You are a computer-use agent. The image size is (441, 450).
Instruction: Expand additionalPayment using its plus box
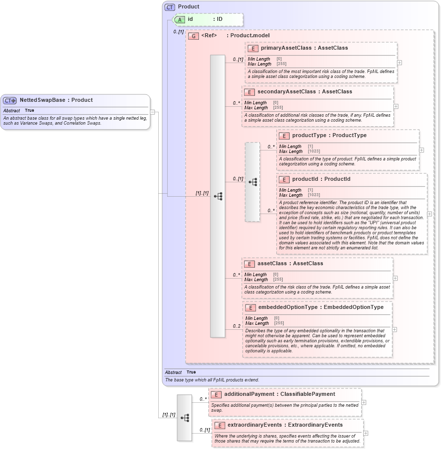(x=363, y=402)
